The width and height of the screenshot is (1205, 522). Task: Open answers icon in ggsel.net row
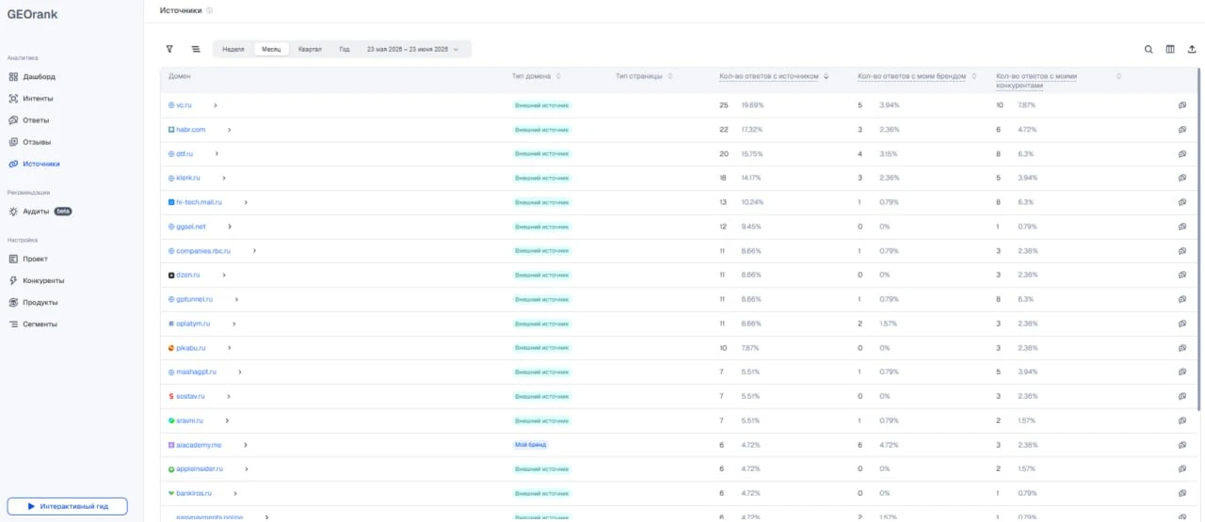pyautogui.click(x=1181, y=227)
